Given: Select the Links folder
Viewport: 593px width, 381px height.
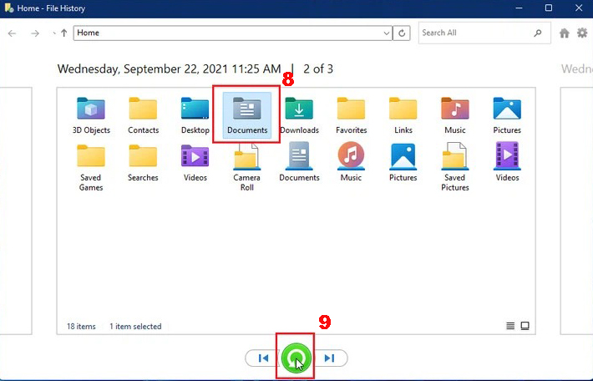Looking at the screenshot, I should coord(403,115).
